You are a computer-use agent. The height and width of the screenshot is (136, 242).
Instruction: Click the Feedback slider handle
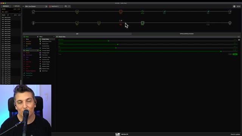[x=118, y=45]
